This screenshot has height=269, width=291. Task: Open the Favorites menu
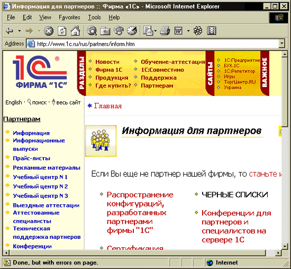coord(69,18)
